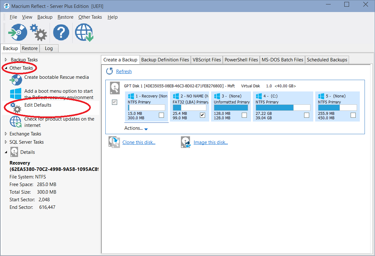Open the VBScript Files tab

(x=207, y=60)
